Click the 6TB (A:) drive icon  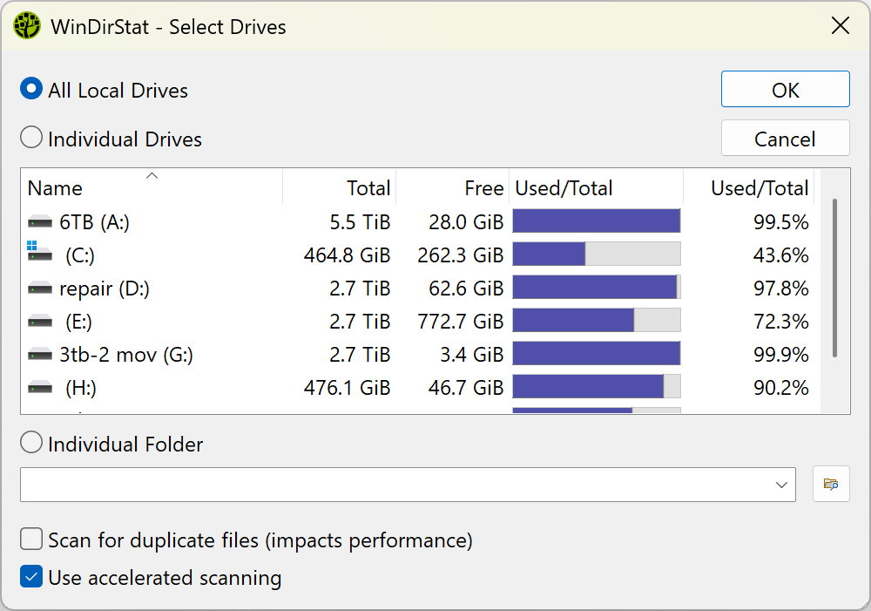click(x=38, y=221)
